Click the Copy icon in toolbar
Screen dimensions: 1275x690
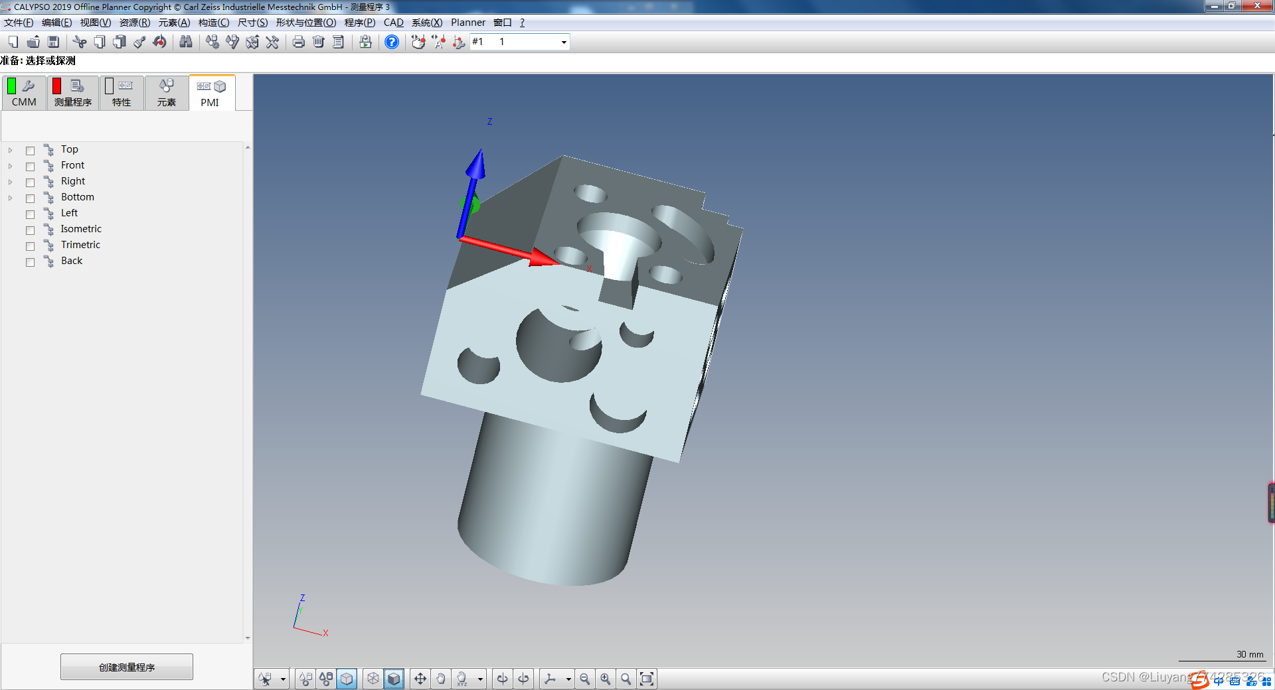tap(100, 42)
